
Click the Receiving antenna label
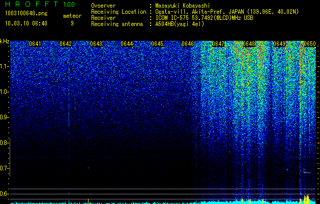click(117, 24)
